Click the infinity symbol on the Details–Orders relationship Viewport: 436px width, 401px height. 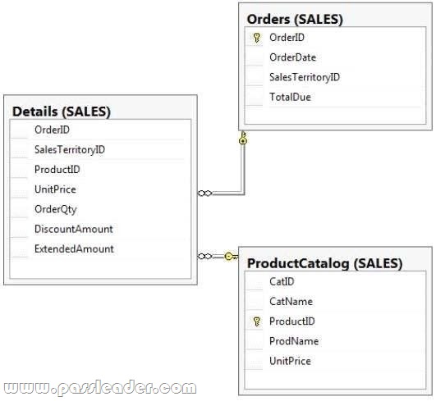coord(205,193)
